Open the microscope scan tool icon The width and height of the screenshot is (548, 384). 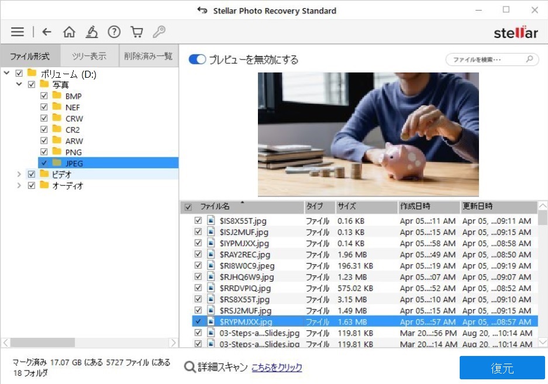click(92, 32)
